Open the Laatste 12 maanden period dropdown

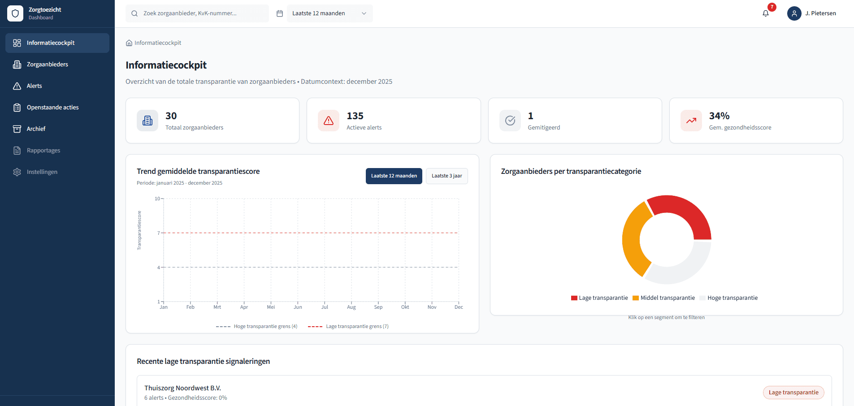point(329,13)
